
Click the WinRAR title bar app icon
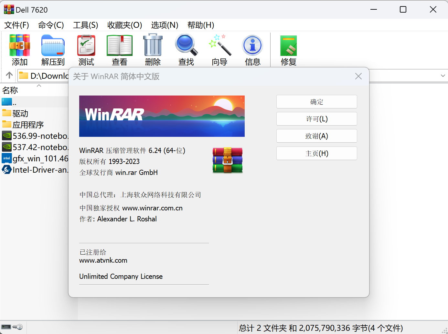tap(9, 9)
